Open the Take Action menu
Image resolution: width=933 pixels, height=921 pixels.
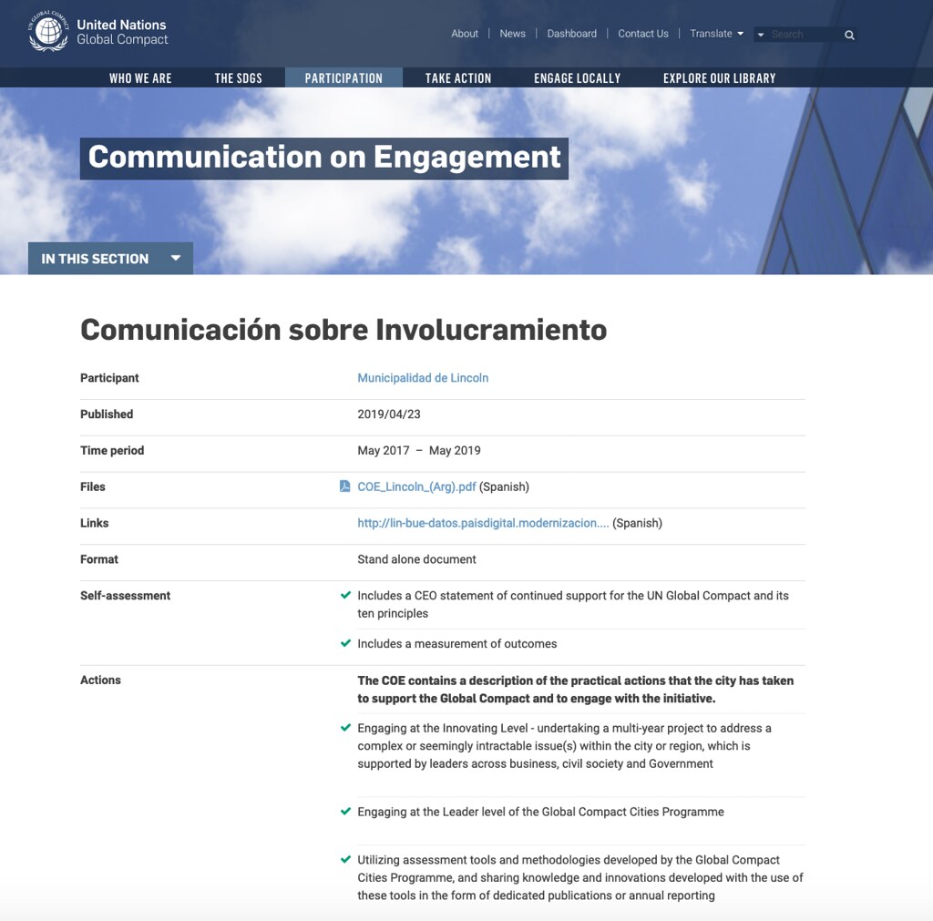458,78
